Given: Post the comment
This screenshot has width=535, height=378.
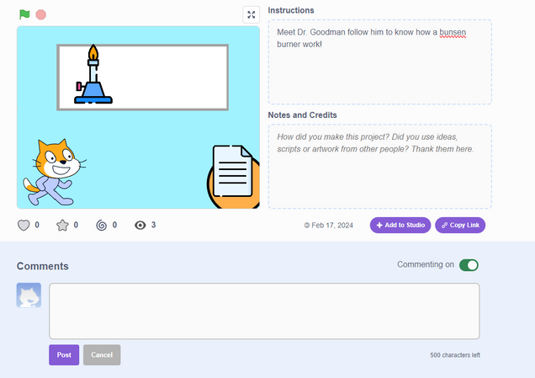Looking at the screenshot, I should (64, 354).
